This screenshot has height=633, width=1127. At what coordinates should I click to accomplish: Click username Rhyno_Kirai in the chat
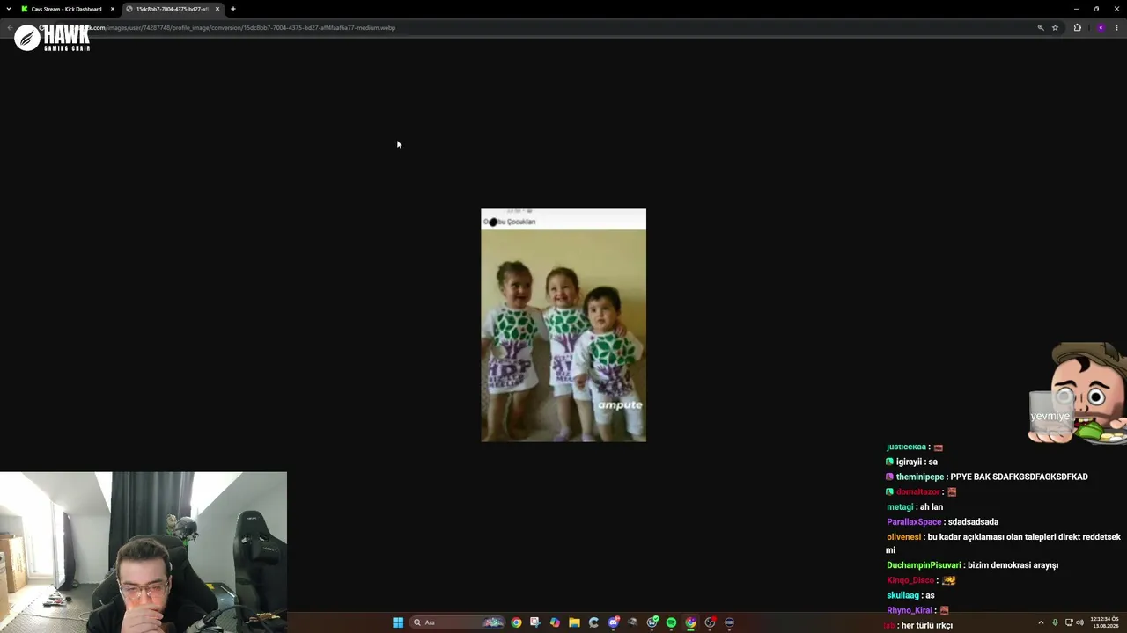[910, 610]
